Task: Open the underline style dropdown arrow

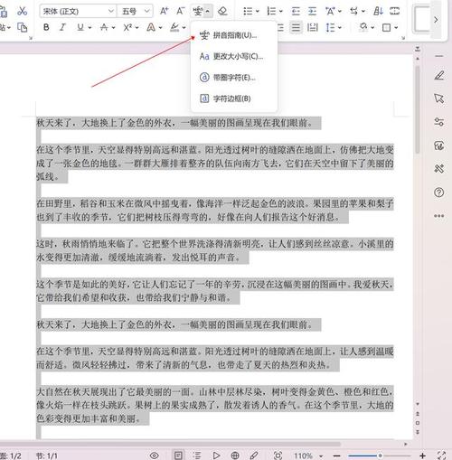Action: [89, 28]
